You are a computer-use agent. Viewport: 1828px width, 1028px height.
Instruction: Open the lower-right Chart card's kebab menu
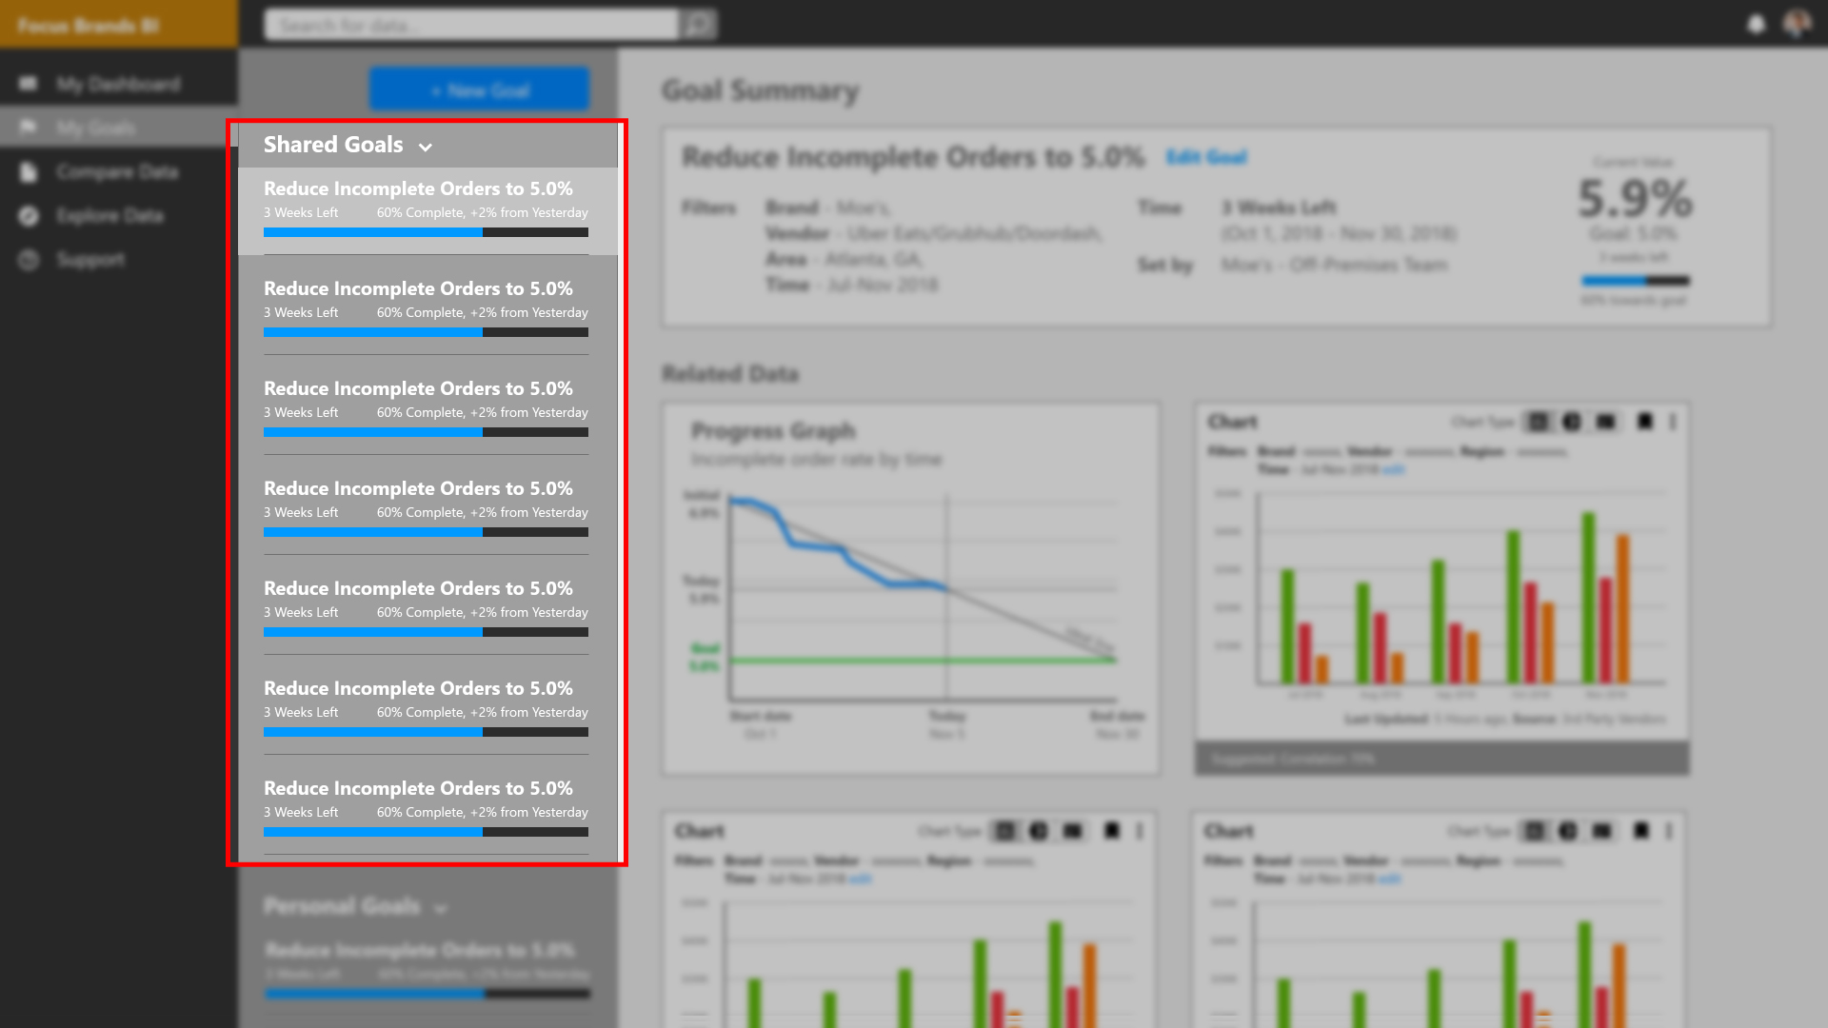[1669, 831]
